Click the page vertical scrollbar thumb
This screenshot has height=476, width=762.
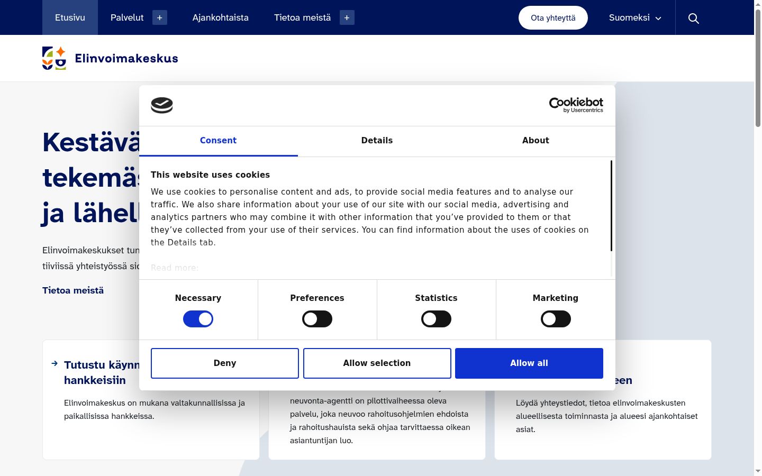coord(758,68)
